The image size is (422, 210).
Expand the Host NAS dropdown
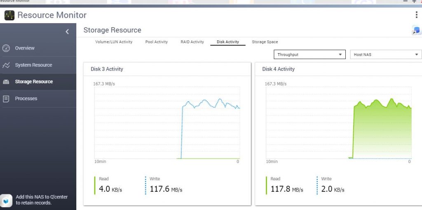[x=385, y=54]
